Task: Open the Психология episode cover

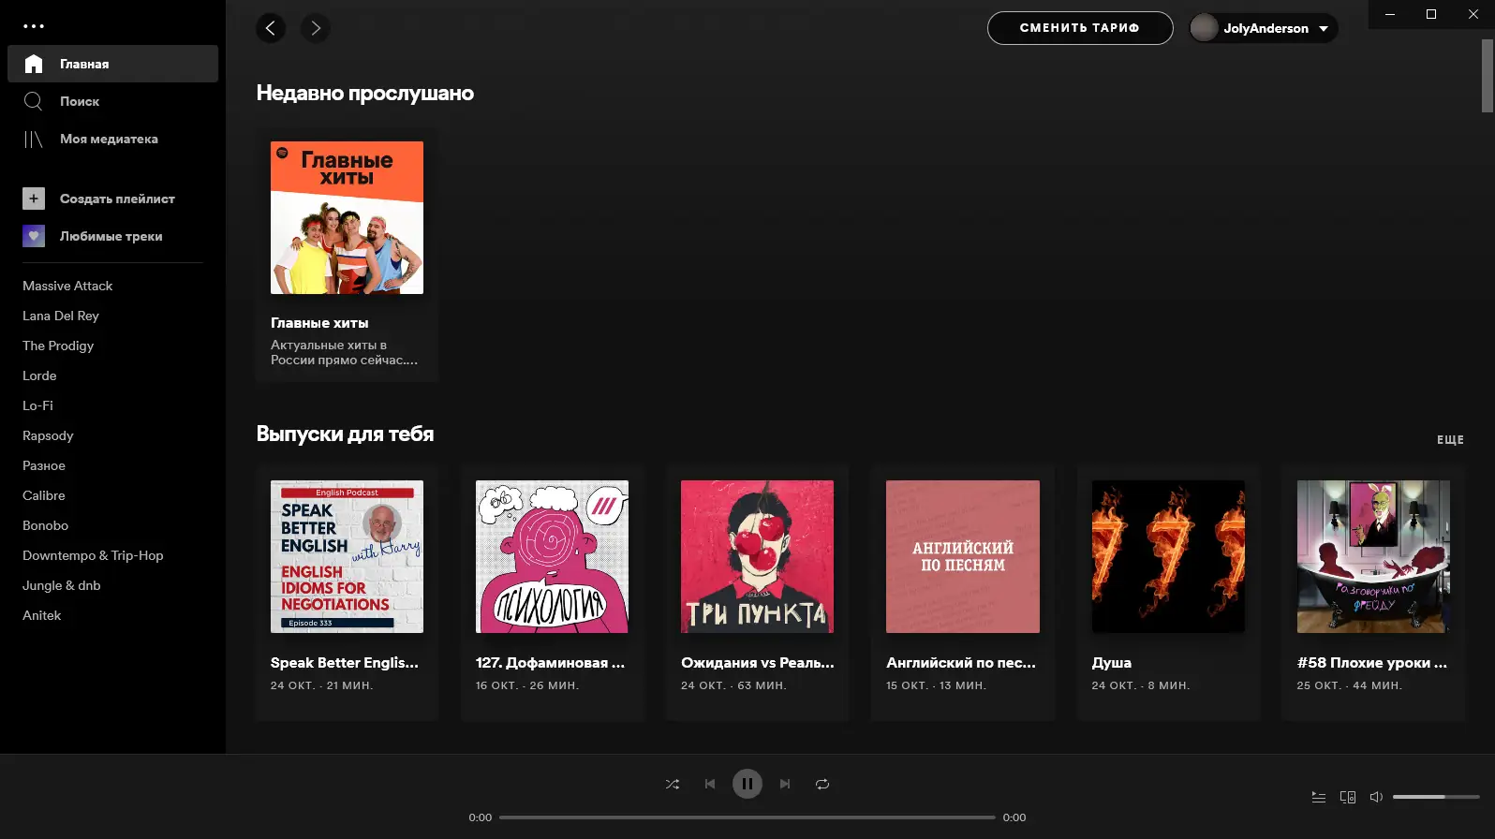Action: click(552, 556)
